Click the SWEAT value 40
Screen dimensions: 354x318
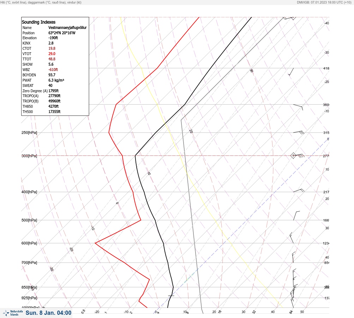pyautogui.click(x=50, y=86)
